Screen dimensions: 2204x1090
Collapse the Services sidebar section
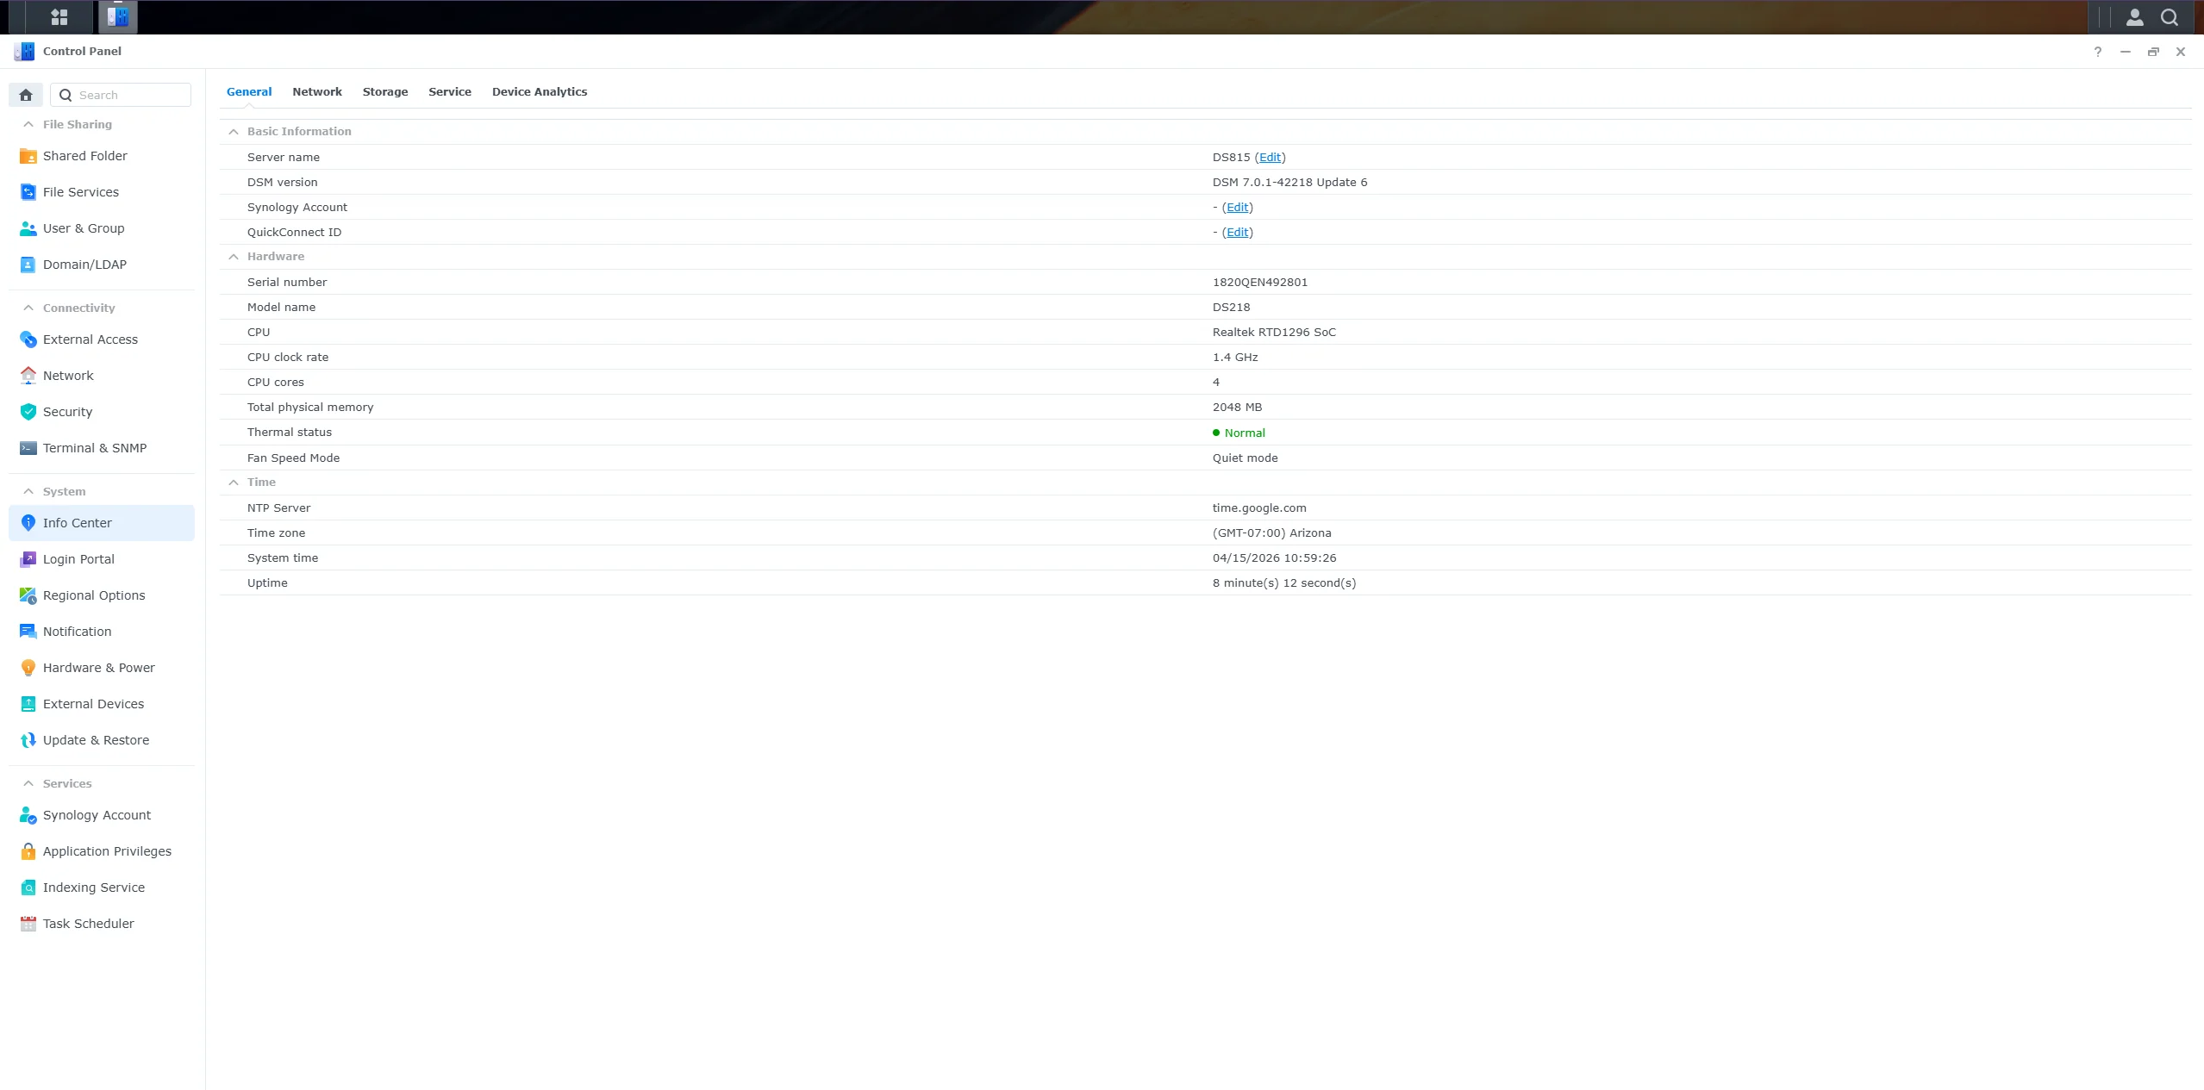[x=28, y=783]
